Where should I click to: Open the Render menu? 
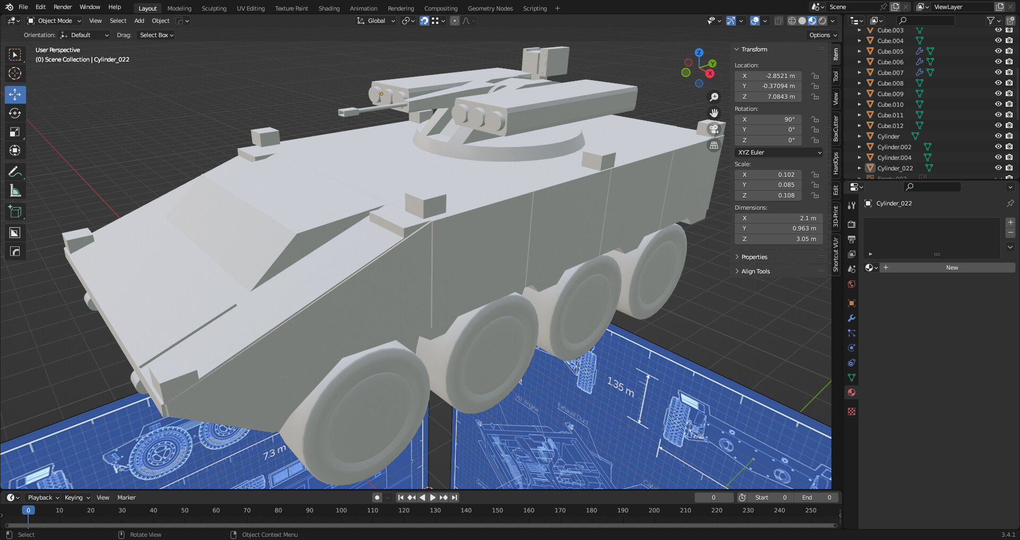pyautogui.click(x=62, y=7)
